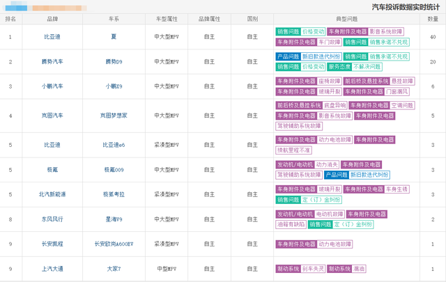
Task: Select the 底盘异响 issue tag
Action: click(x=334, y=105)
